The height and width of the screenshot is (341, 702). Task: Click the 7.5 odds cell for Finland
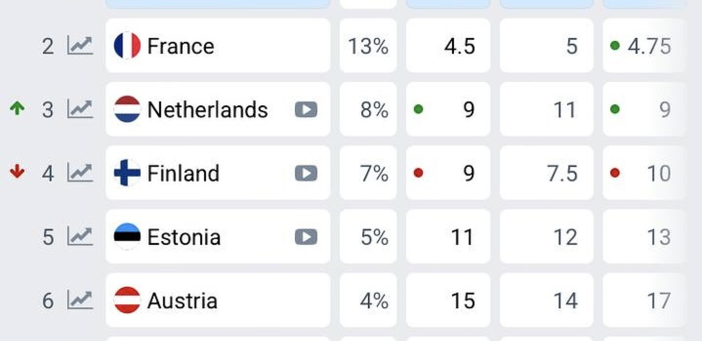click(546, 173)
